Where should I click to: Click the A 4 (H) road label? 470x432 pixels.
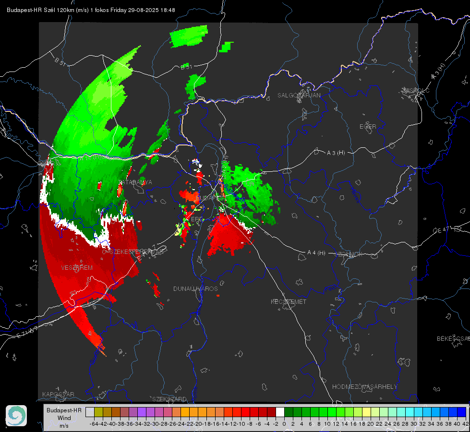tap(316, 253)
